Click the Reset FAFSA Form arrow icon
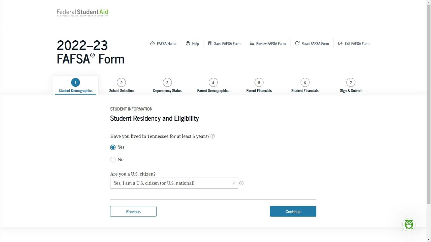 [297, 43]
